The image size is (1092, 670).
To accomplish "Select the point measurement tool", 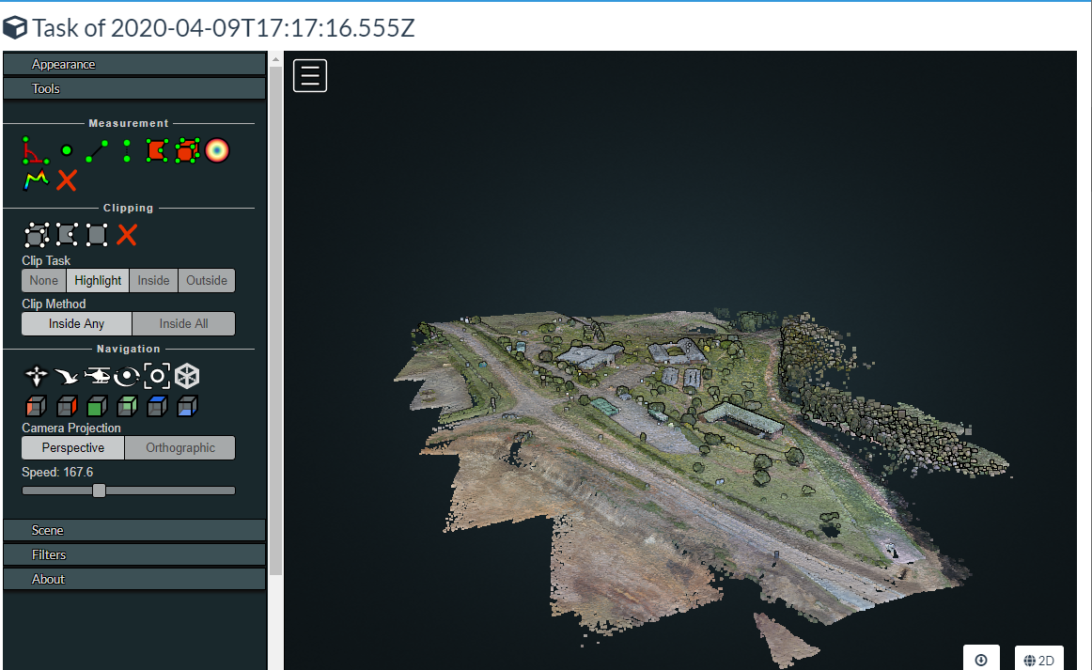I will 66,149.
